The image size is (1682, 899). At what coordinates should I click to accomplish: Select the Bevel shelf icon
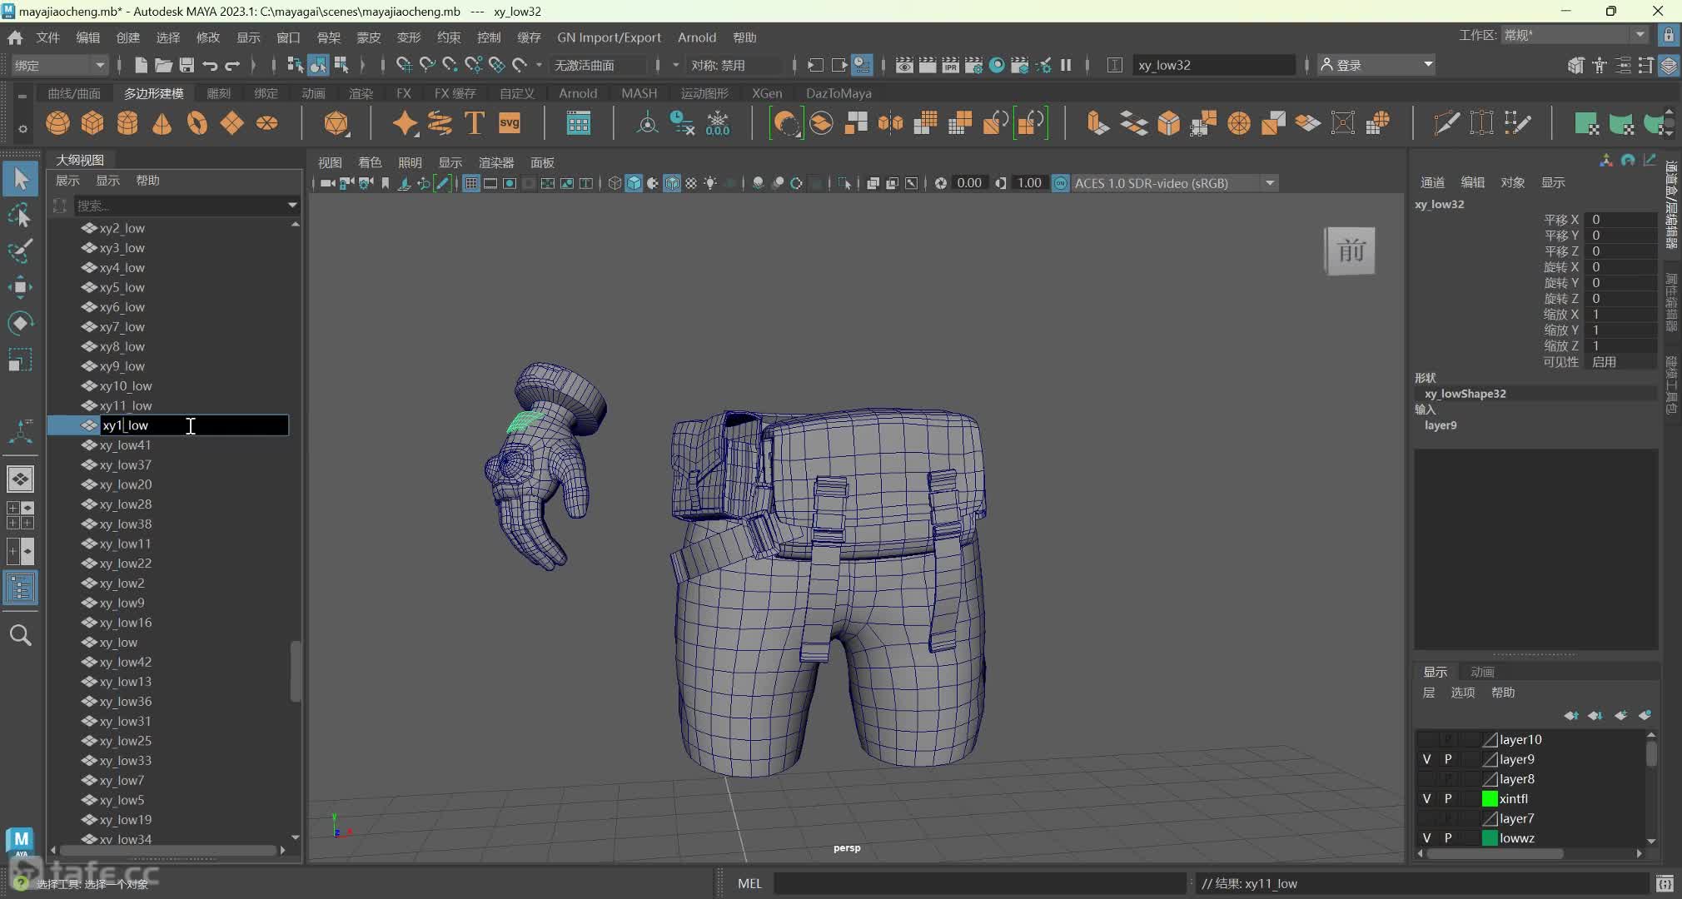point(1168,123)
